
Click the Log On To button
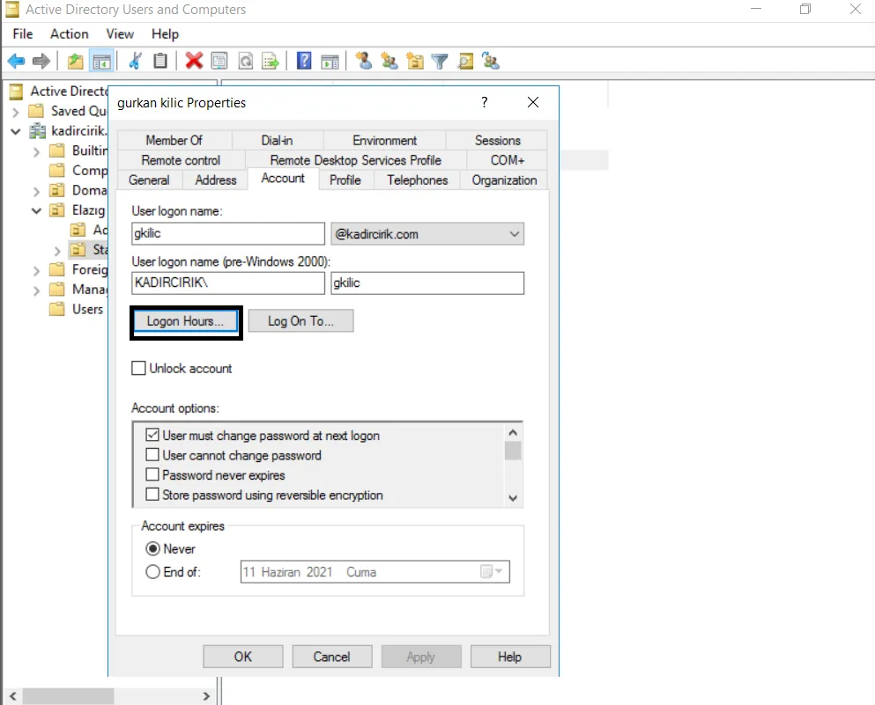[x=300, y=321]
